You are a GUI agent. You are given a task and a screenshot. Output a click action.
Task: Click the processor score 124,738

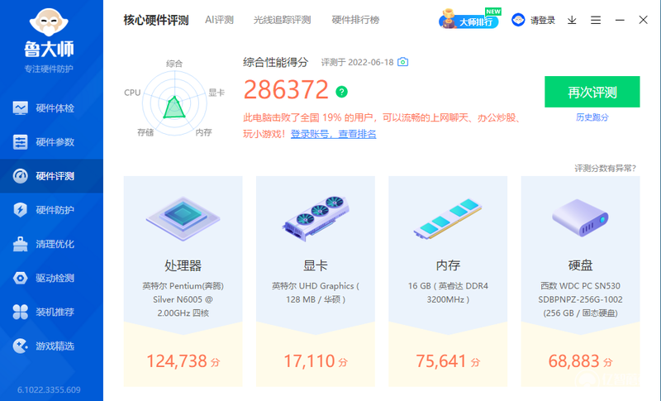pos(177,361)
